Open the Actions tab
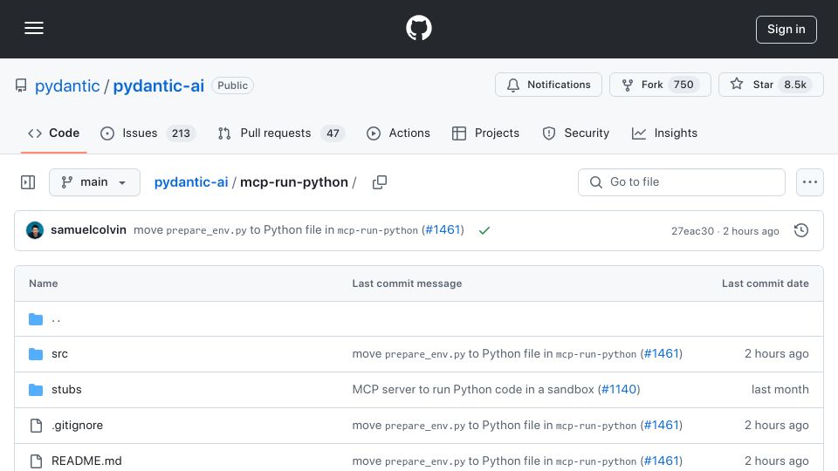This screenshot has height=471, width=838. tap(398, 133)
